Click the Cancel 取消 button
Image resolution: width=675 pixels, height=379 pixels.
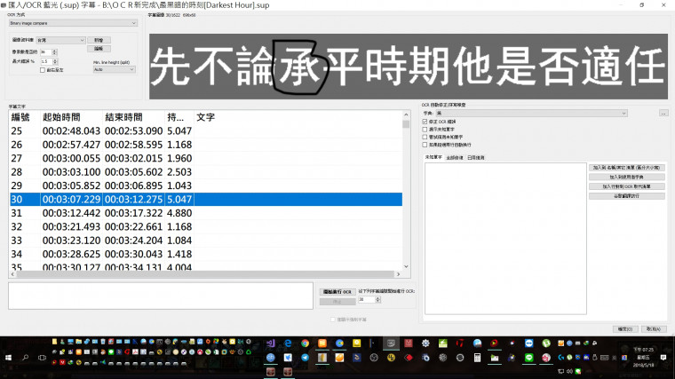coord(653,329)
